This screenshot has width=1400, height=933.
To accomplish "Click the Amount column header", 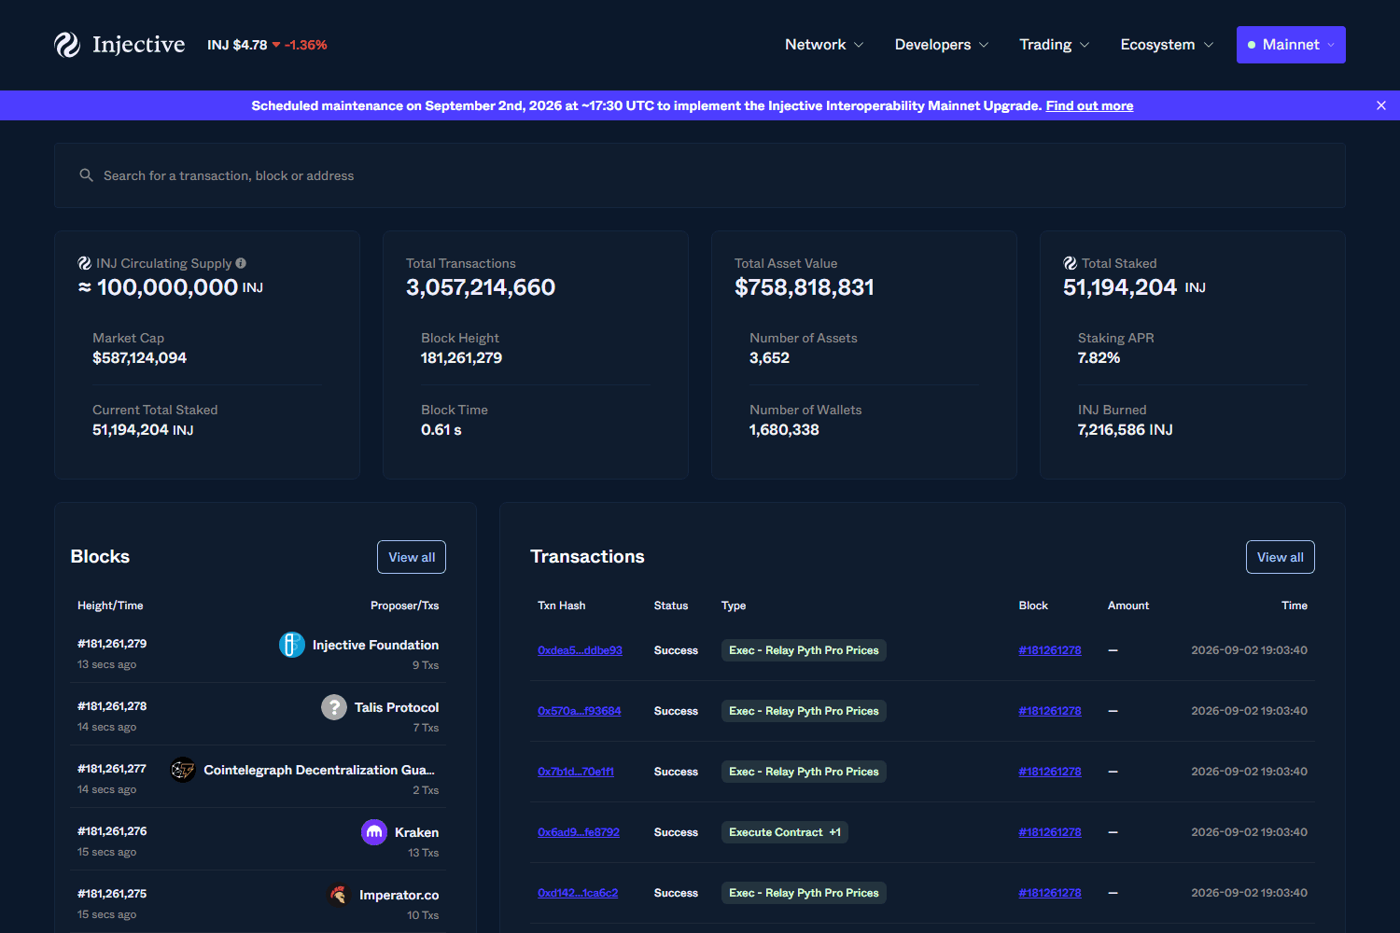I will [1128, 606].
